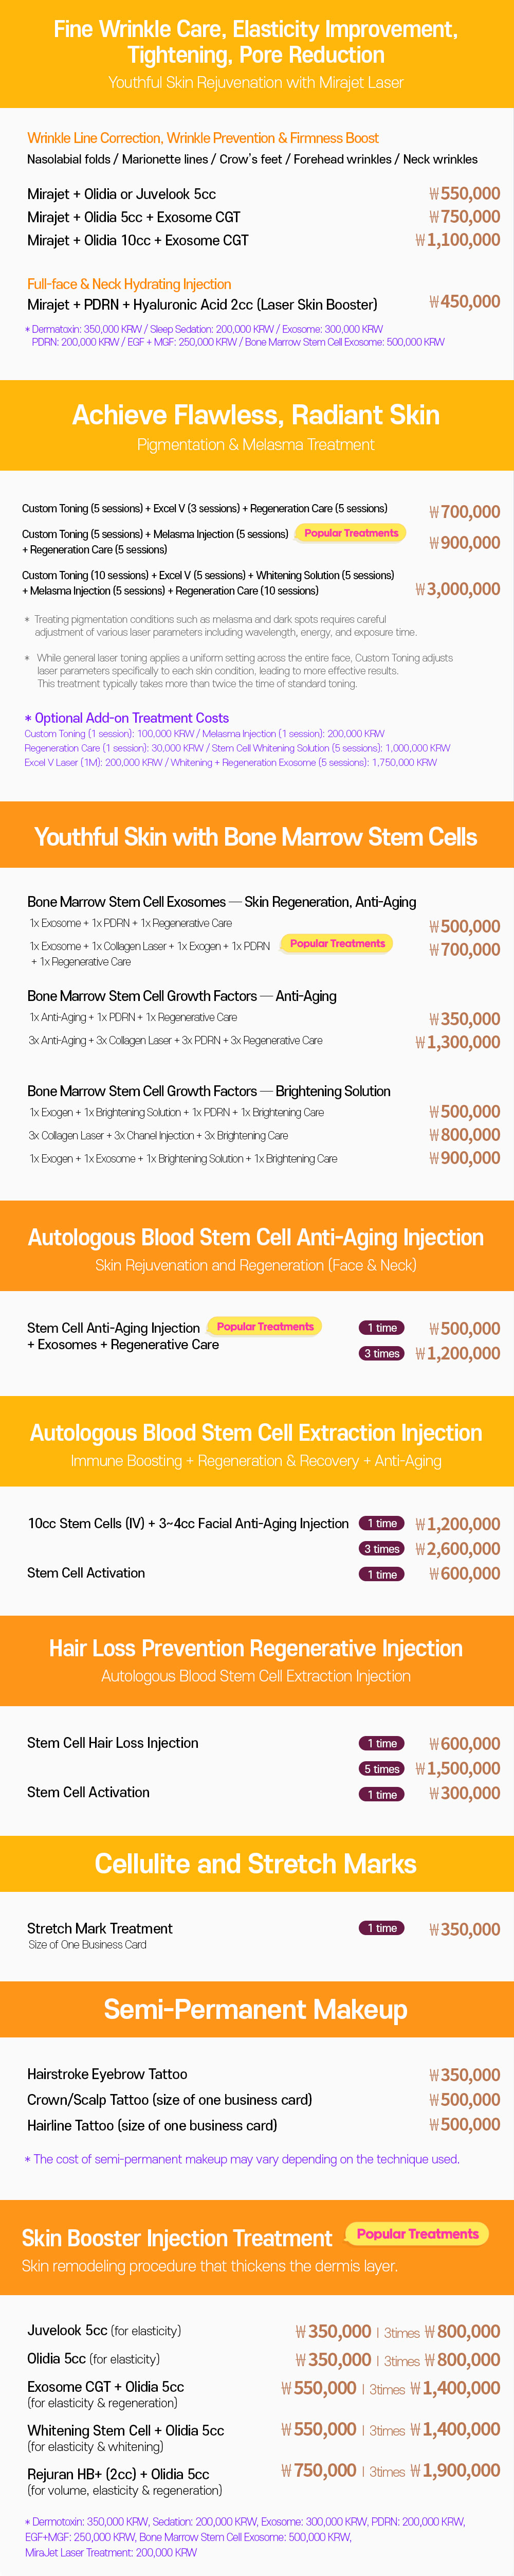Click the Popular Treatments badge next to Stem Cell Anti-Aging Injection
Screen dimensions: 514x2576
pyautogui.click(x=265, y=1326)
